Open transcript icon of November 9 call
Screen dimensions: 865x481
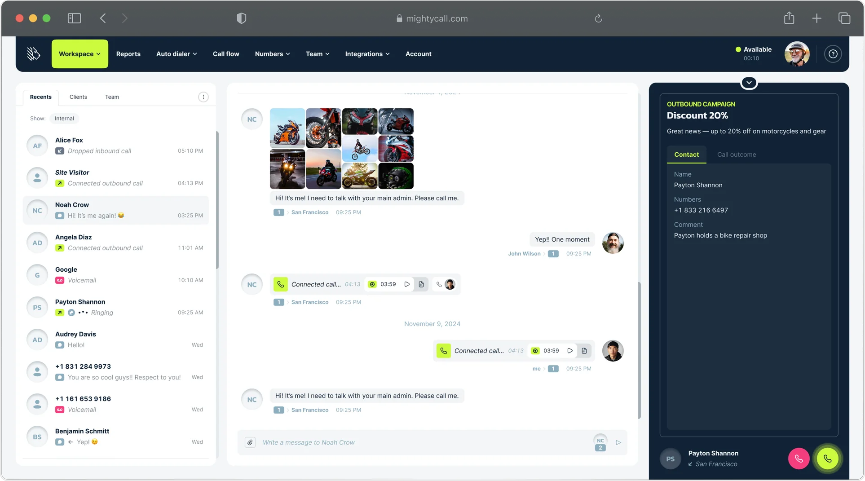[x=584, y=351]
